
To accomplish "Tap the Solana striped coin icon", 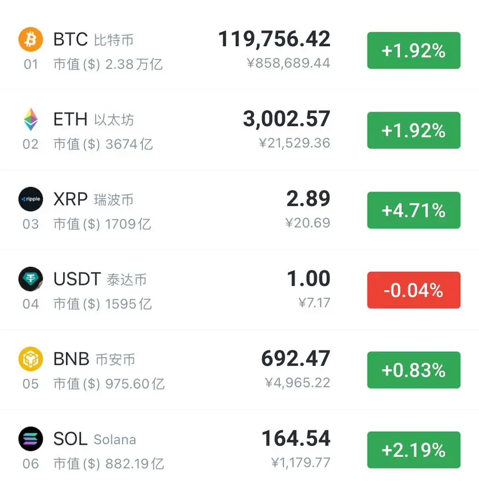I will tap(31, 439).
